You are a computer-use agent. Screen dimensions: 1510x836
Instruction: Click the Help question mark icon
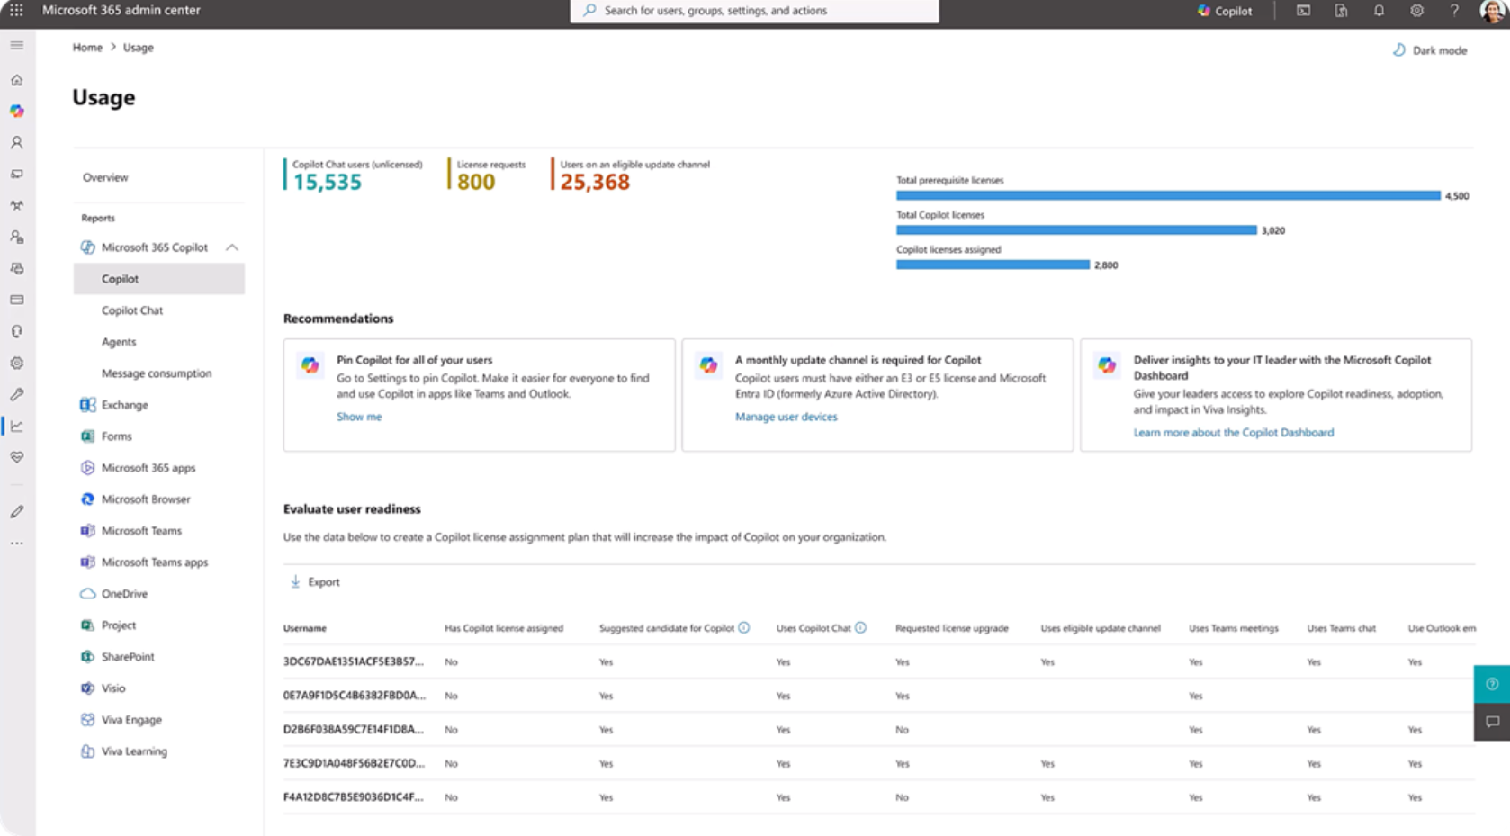pyautogui.click(x=1455, y=11)
